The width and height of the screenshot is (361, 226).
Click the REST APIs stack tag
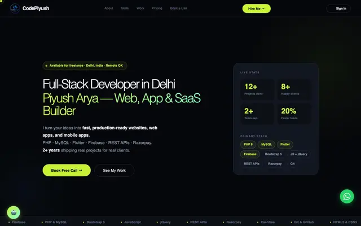[252, 163]
